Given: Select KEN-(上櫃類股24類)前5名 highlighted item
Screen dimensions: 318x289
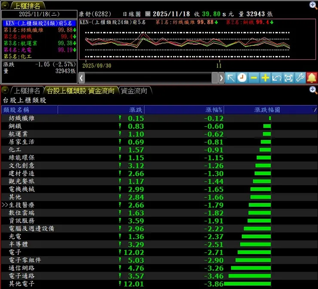Looking at the screenshot, I should [40, 23].
